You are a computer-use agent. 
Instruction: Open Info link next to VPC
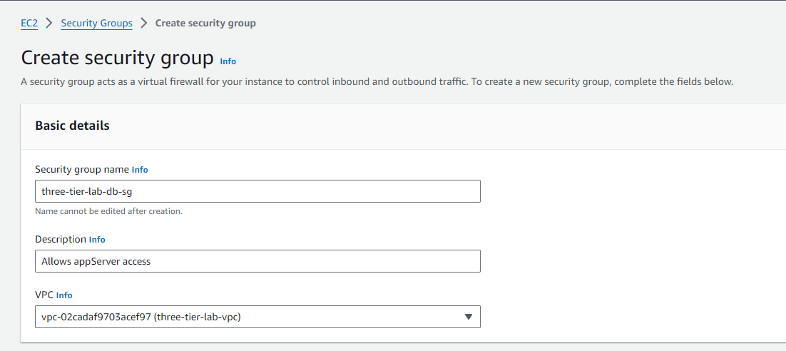point(64,295)
